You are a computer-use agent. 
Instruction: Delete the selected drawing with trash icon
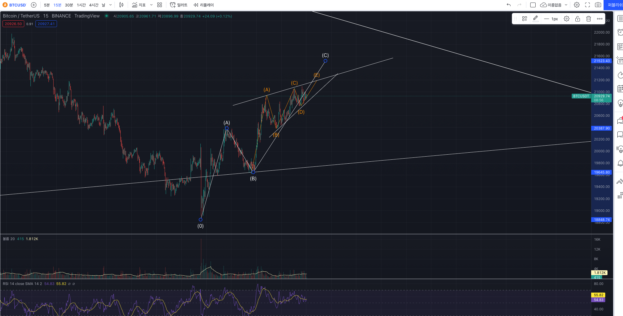tap(589, 19)
